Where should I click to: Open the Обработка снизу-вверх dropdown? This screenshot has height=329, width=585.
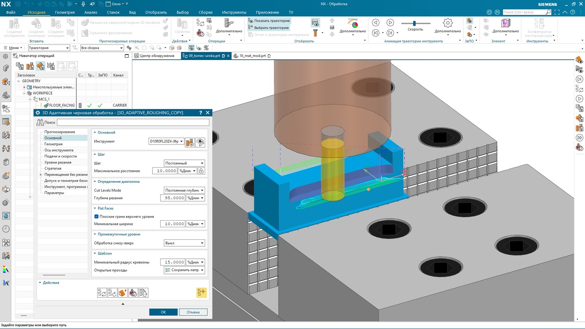[184, 243]
